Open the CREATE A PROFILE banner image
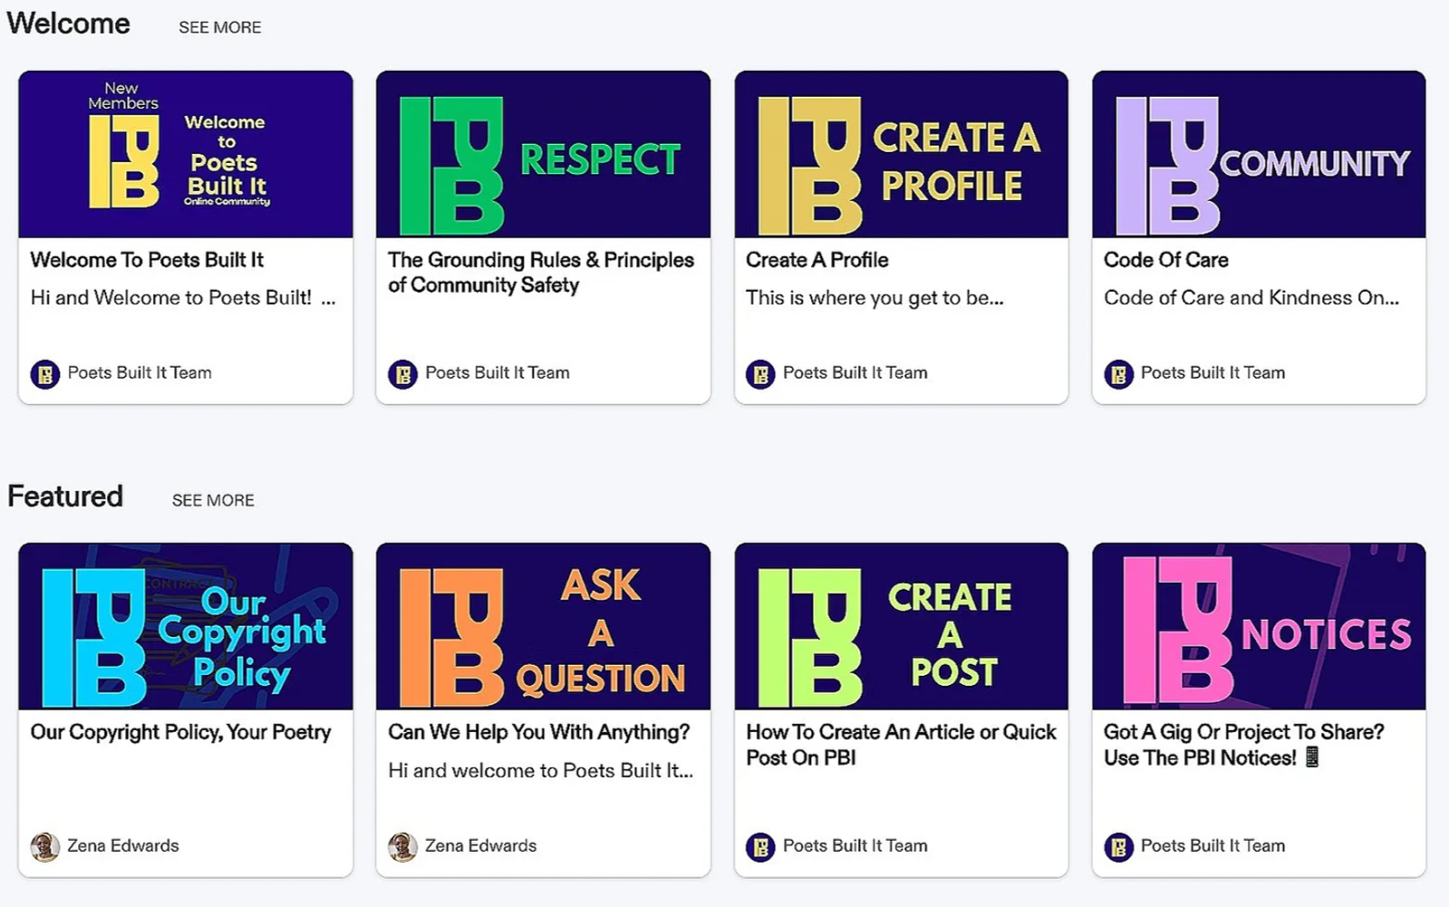This screenshot has width=1449, height=907. click(901, 154)
